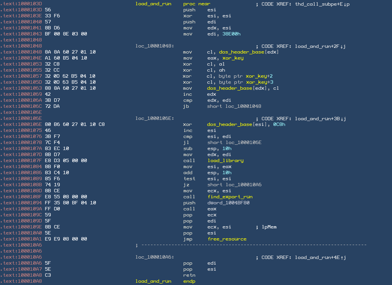Image resolution: width=392 pixels, height=285 pixels.
Task: Select the retn instruction
Action: click(x=189, y=275)
